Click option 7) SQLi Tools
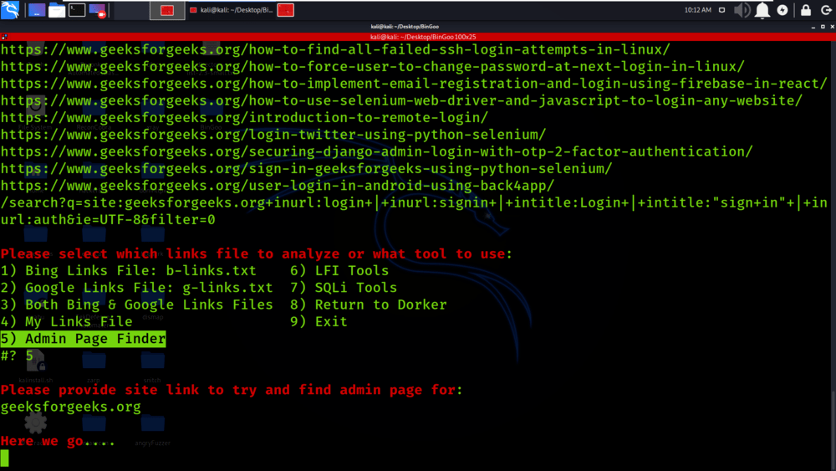This screenshot has width=836, height=471. tap(344, 288)
